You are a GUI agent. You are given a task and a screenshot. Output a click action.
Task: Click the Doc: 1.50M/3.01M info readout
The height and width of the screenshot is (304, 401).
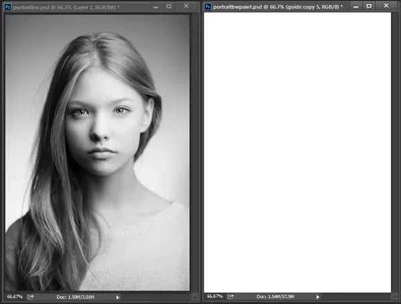[x=76, y=297]
